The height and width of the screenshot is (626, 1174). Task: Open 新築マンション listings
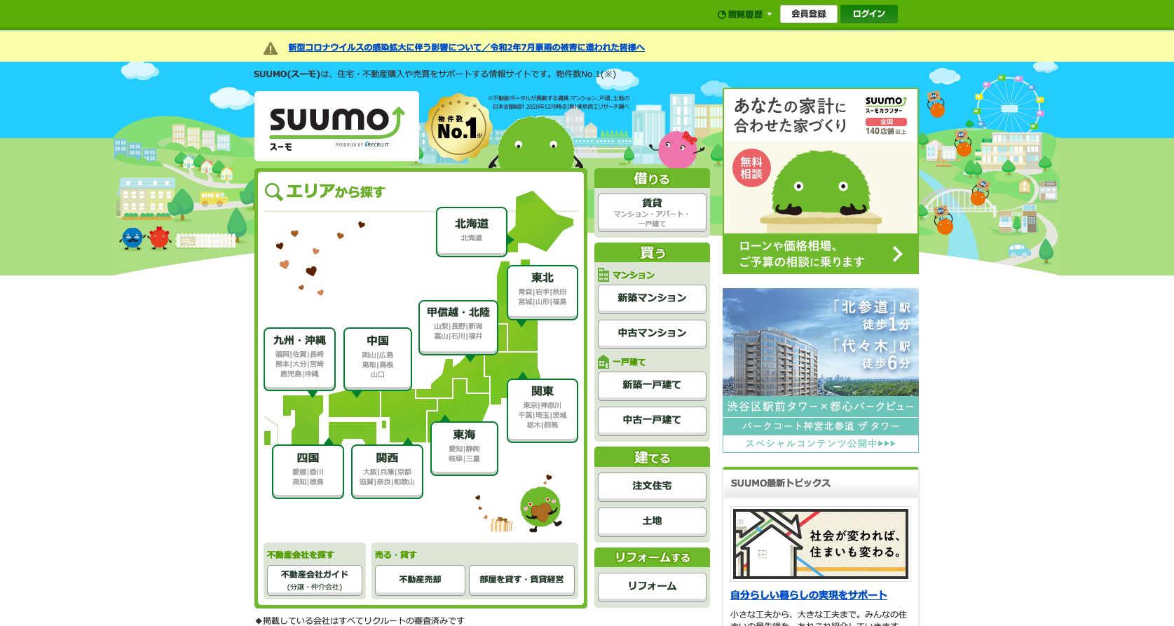tap(652, 298)
